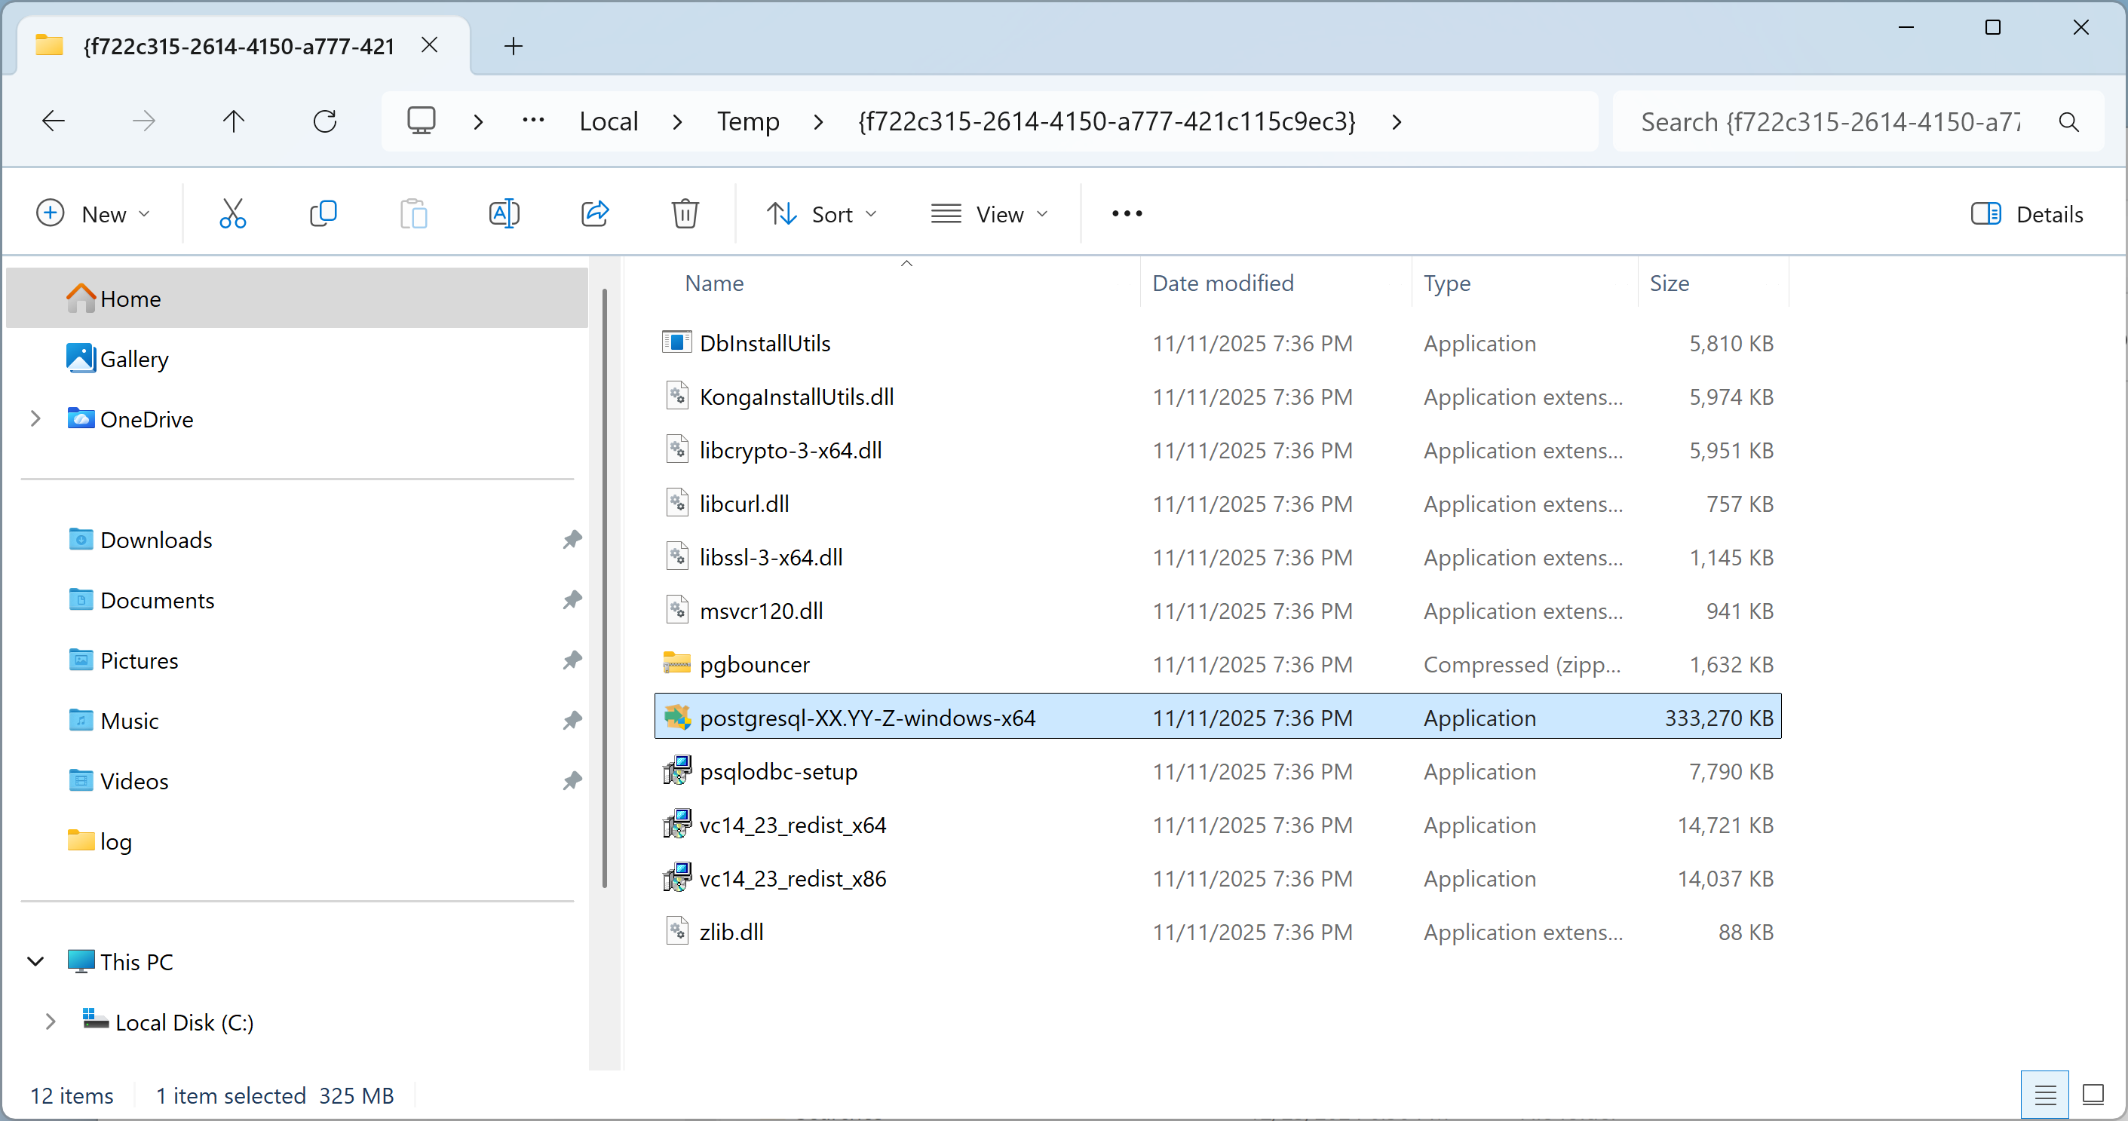The height and width of the screenshot is (1121, 2128).
Task: Switch to details list view toggle
Action: point(2044,1095)
